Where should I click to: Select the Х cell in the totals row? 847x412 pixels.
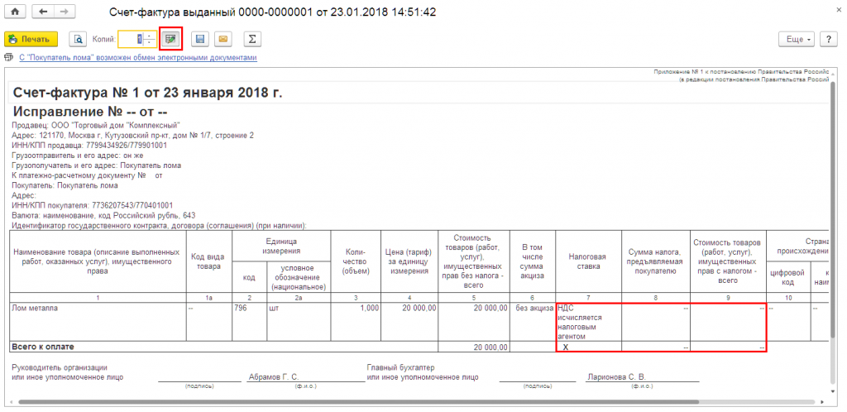point(589,347)
